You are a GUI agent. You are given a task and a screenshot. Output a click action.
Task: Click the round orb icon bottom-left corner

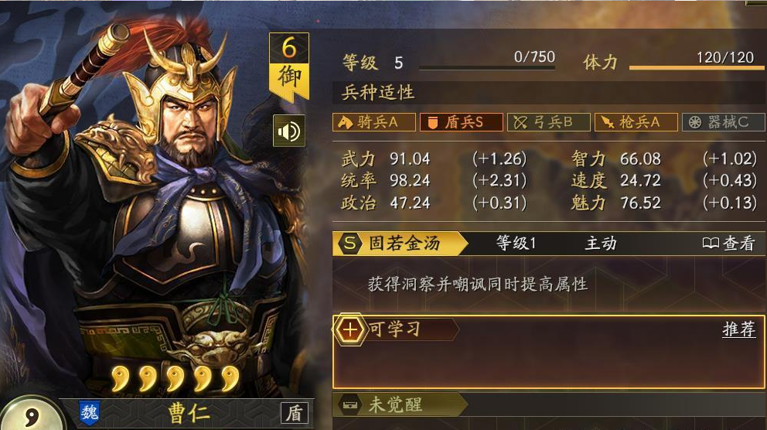coord(30,414)
